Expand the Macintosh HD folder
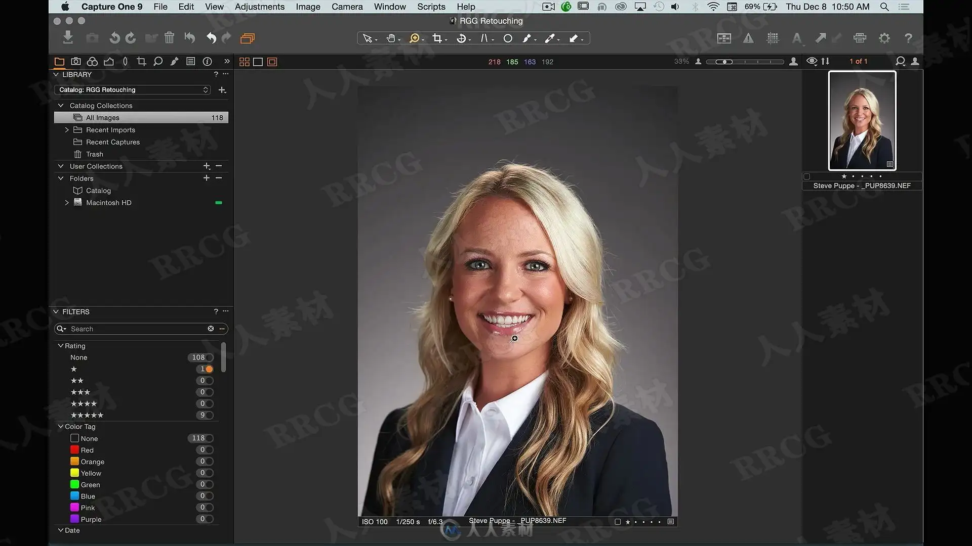The image size is (972, 546). pyautogui.click(x=67, y=203)
